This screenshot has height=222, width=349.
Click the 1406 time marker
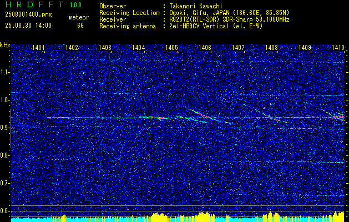[x=205, y=47]
